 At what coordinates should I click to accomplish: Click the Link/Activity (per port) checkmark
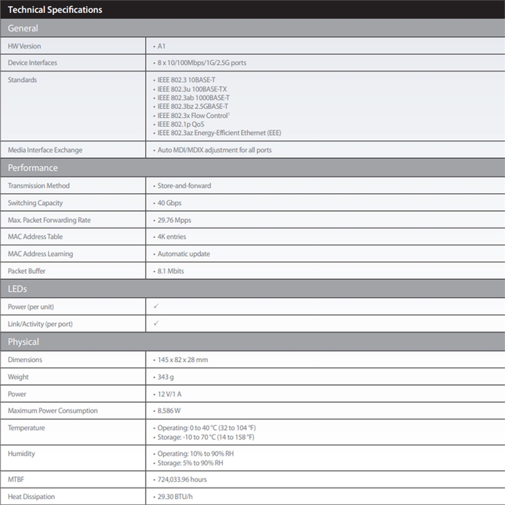[x=156, y=324]
